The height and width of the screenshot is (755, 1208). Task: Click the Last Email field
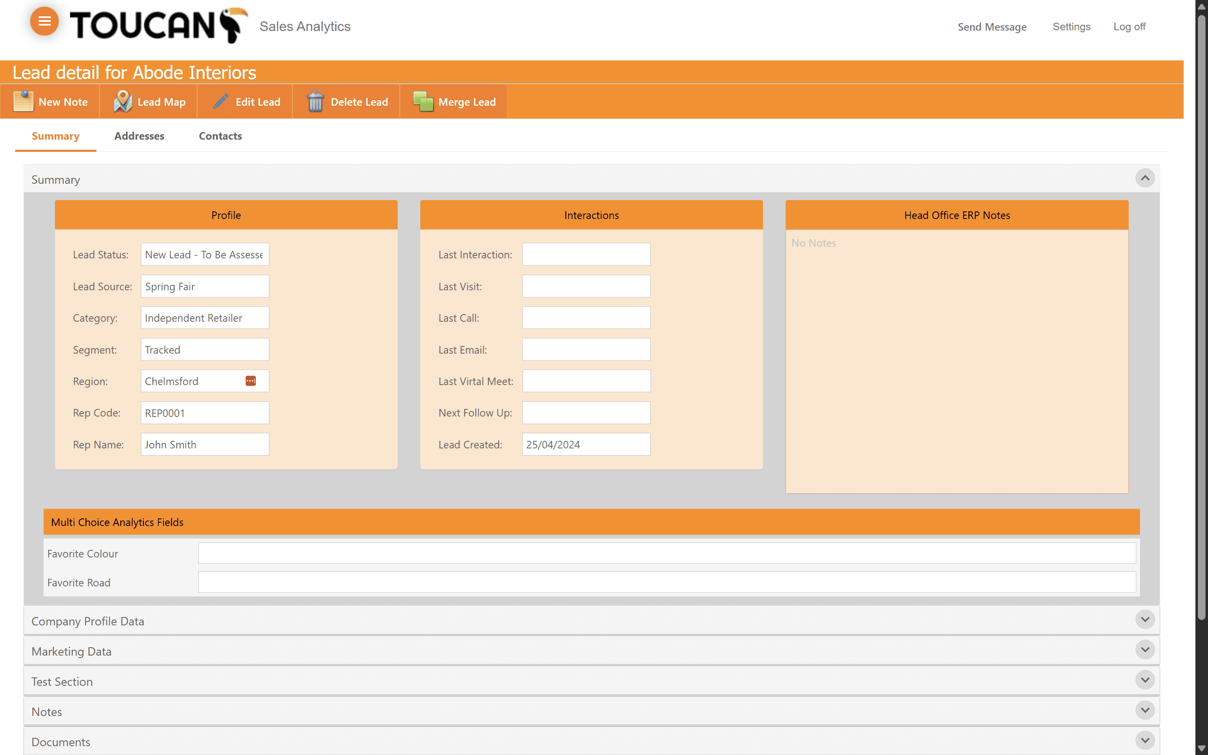tap(586, 349)
